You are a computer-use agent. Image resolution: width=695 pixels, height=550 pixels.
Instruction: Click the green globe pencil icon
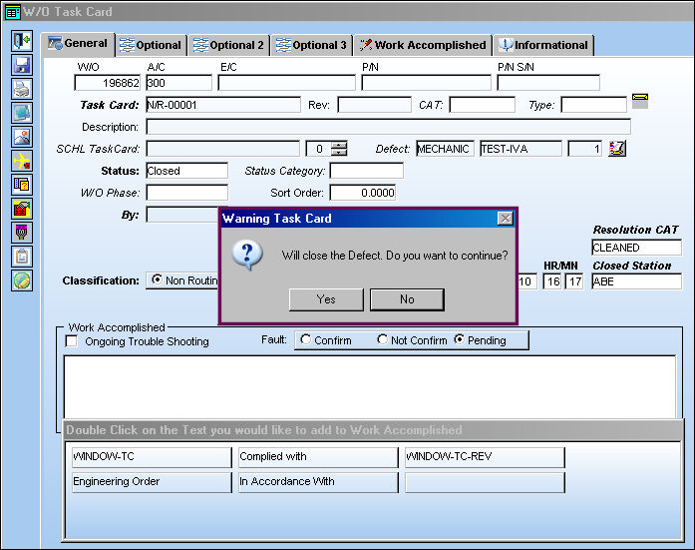click(22, 280)
